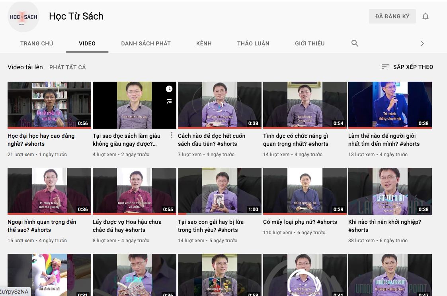Open the SẮP XẾP THEO sort dropdown
Viewport: 447px width, 296px height.
pos(412,67)
